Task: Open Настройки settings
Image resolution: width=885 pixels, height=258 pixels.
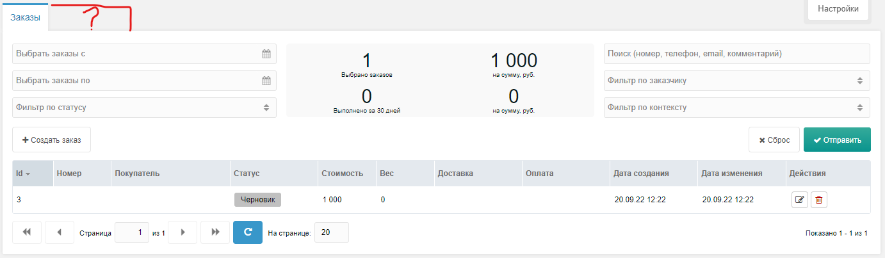Action: click(x=838, y=10)
